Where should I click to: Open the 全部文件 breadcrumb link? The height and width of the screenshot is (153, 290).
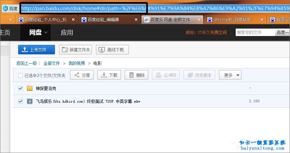[52, 64]
